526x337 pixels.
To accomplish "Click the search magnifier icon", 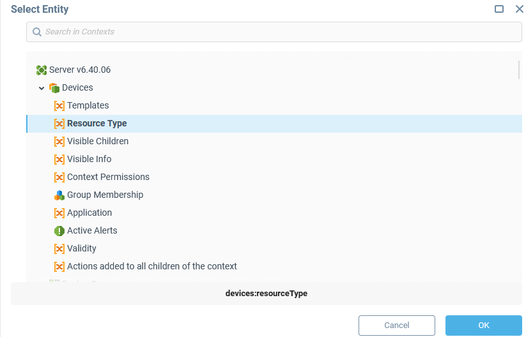I will pyautogui.click(x=37, y=32).
